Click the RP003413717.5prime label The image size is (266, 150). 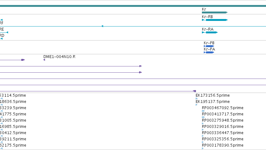223,114
